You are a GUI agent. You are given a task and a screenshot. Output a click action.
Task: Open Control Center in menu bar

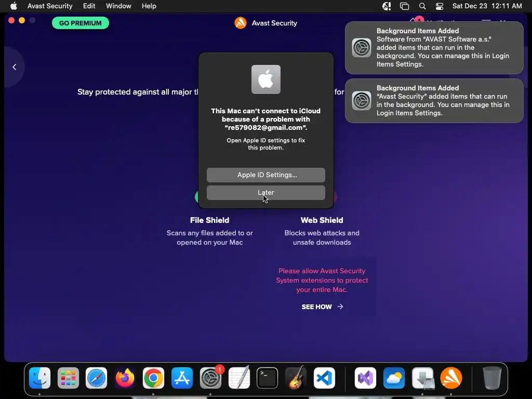pyautogui.click(x=440, y=6)
